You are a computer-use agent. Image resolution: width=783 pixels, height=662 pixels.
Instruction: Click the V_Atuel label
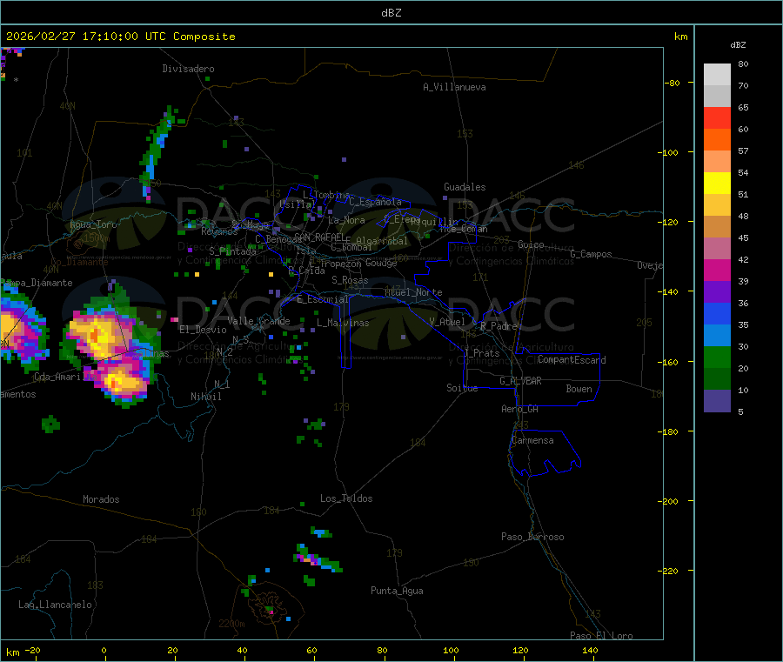[447, 322]
